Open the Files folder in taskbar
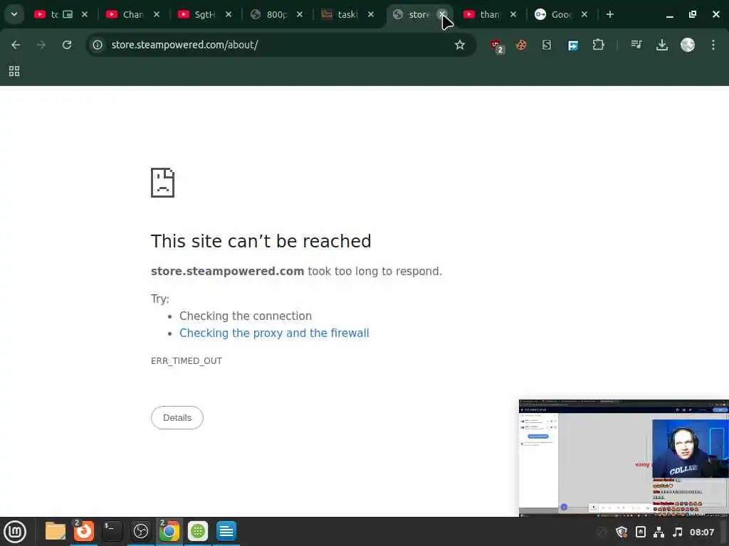 [56, 531]
